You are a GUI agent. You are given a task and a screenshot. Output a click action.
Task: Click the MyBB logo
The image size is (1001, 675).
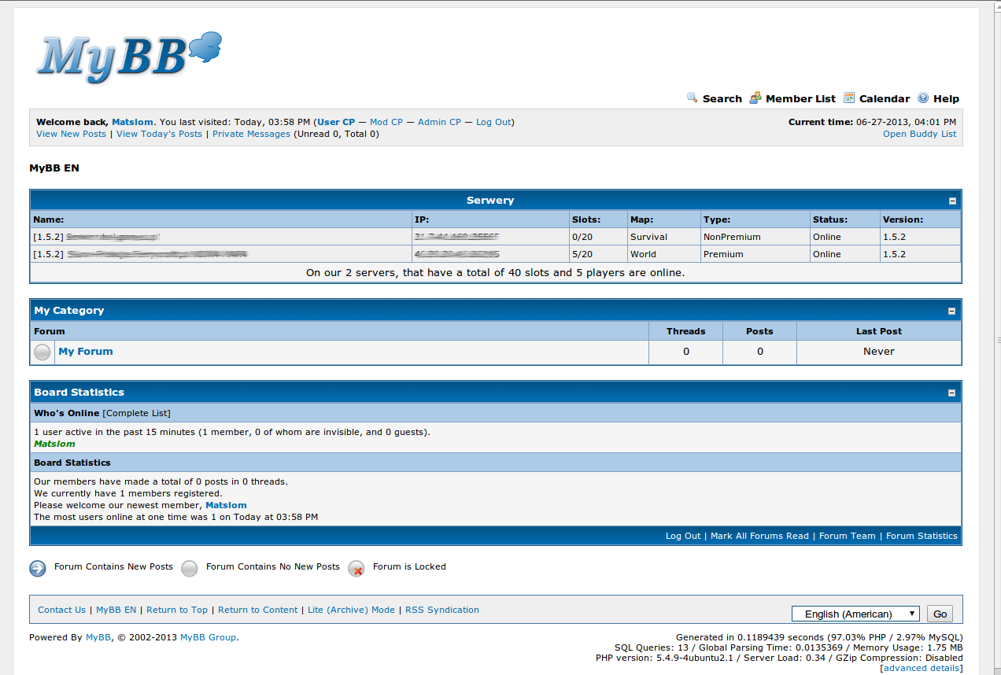coord(129,57)
